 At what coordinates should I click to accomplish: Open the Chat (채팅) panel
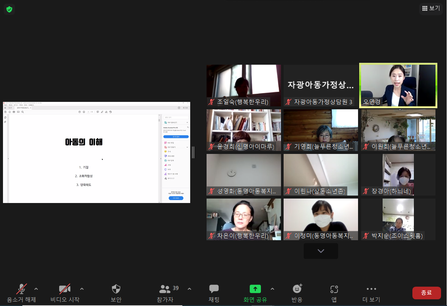[214, 289]
